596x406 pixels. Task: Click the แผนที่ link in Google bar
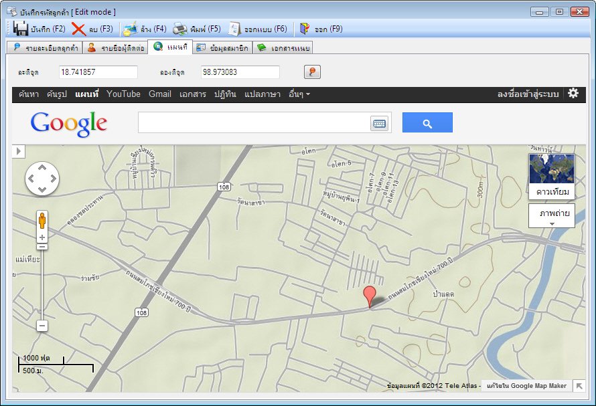86,94
